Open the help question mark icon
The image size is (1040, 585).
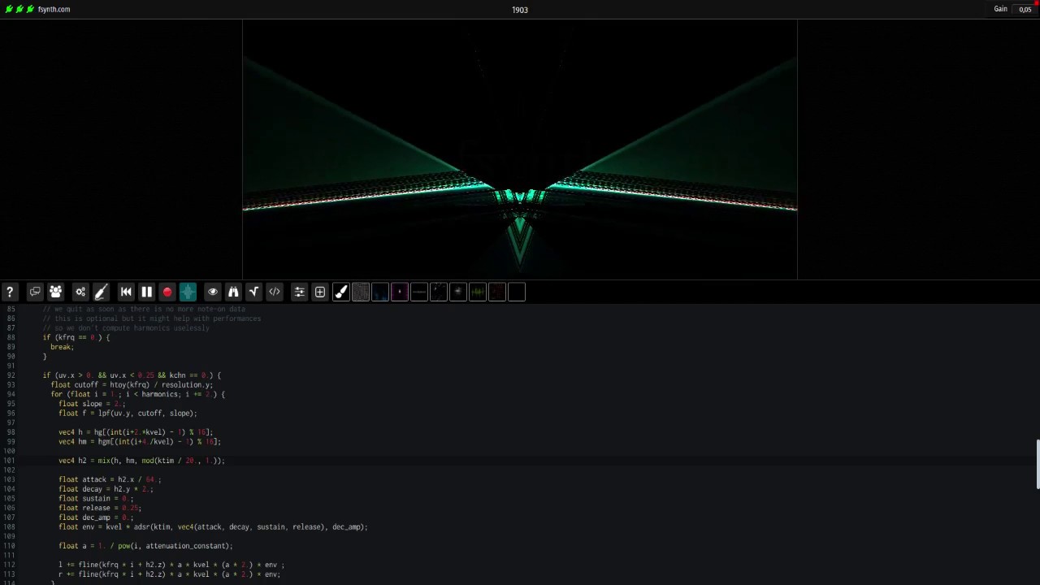click(x=10, y=292)
